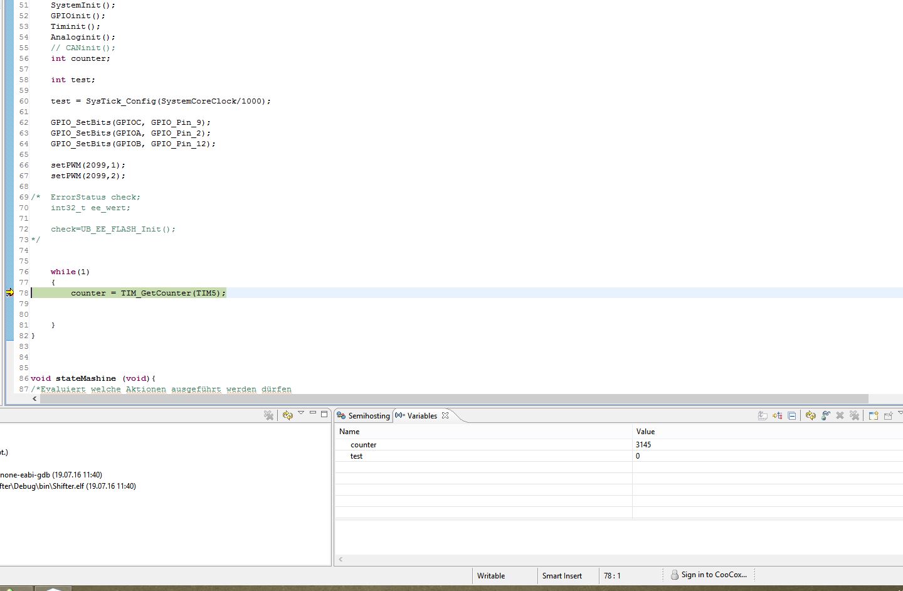The height and width of the screenshot is (591, 903).
Task: Click single gray X remove icon in Variables toolbar
Action: [x=840, y=415]
